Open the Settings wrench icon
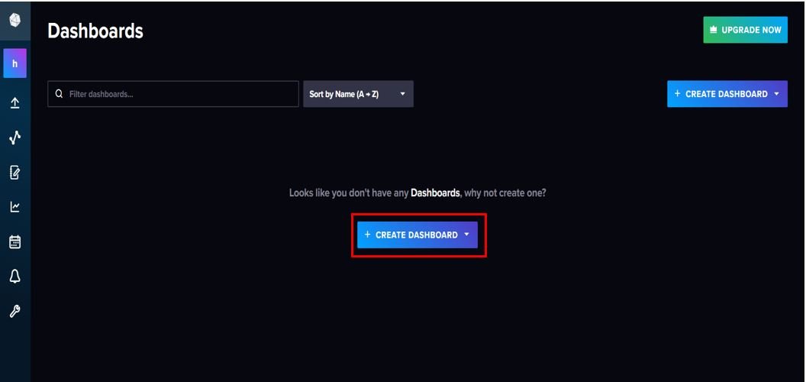Screen dimensions: 806x382 pos(15,311)
